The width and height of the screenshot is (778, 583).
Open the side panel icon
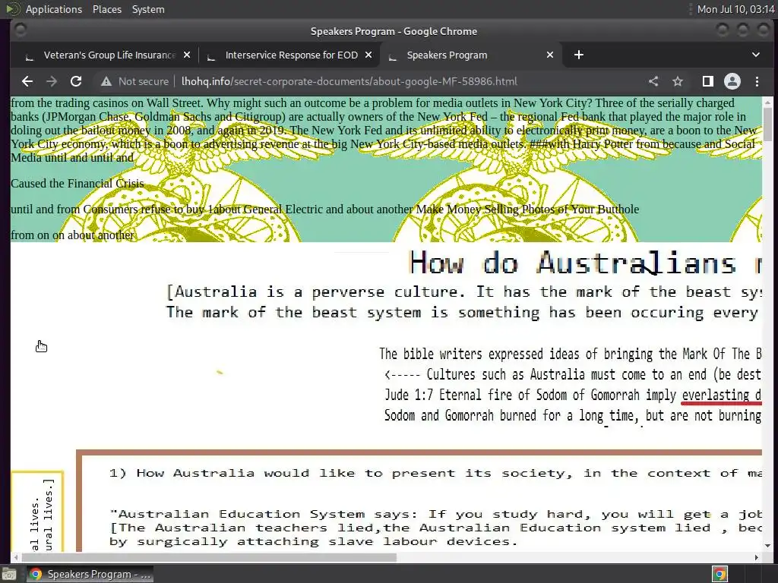point(708,81)
